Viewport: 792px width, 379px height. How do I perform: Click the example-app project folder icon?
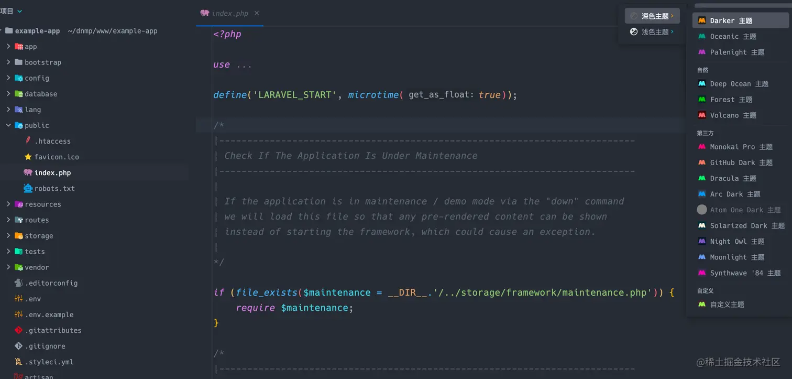pyautogui.click(x=9, y=31)
